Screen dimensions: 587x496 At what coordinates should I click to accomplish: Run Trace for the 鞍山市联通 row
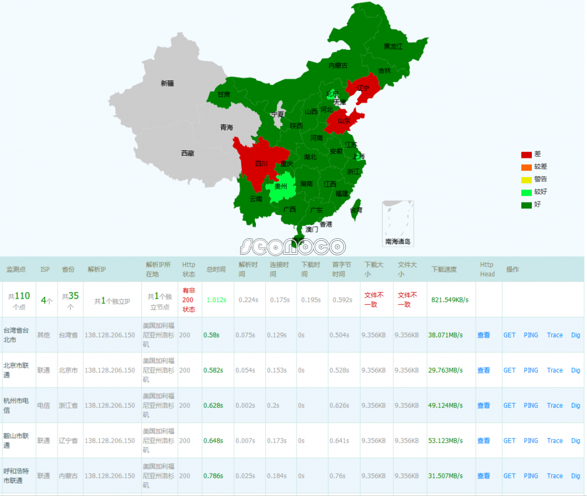point(555,441)
